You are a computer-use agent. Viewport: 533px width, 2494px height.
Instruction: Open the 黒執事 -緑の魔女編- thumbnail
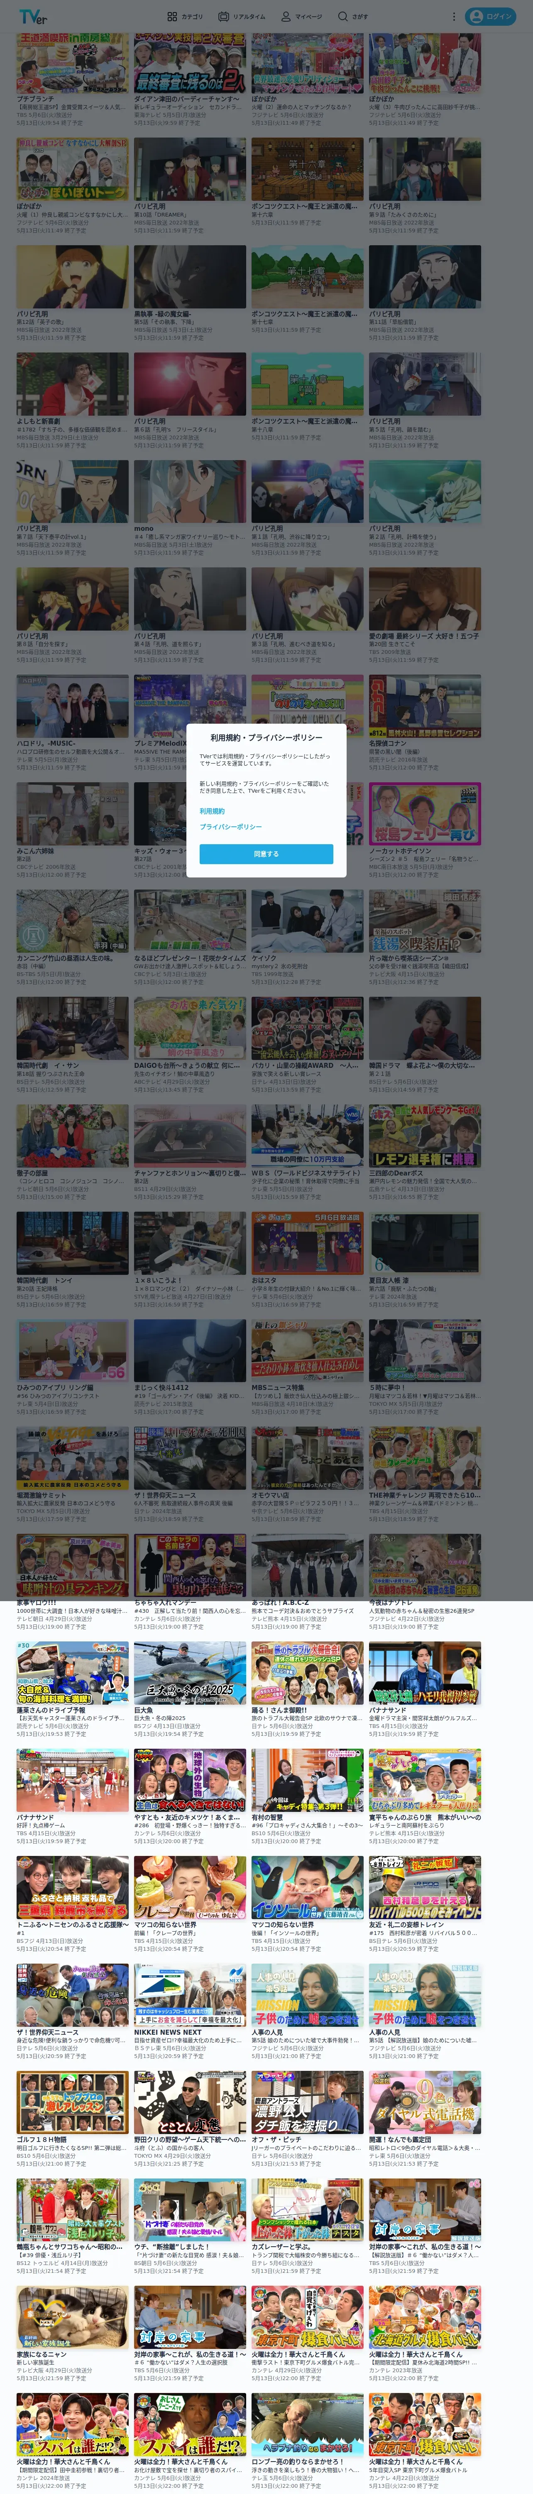click(x=190, y=276)
